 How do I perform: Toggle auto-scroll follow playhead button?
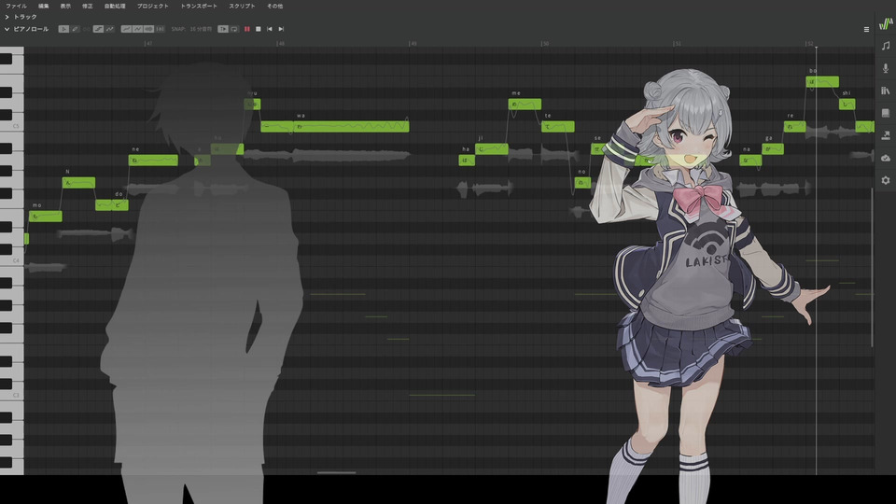click(x=223, y=29)
